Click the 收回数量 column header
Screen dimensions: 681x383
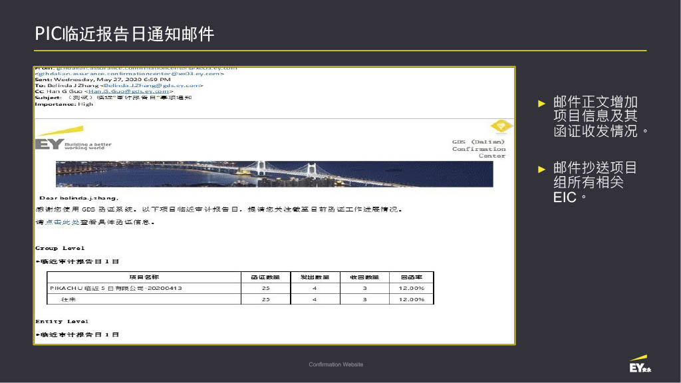pyautogui.click(x=364, y=277)
